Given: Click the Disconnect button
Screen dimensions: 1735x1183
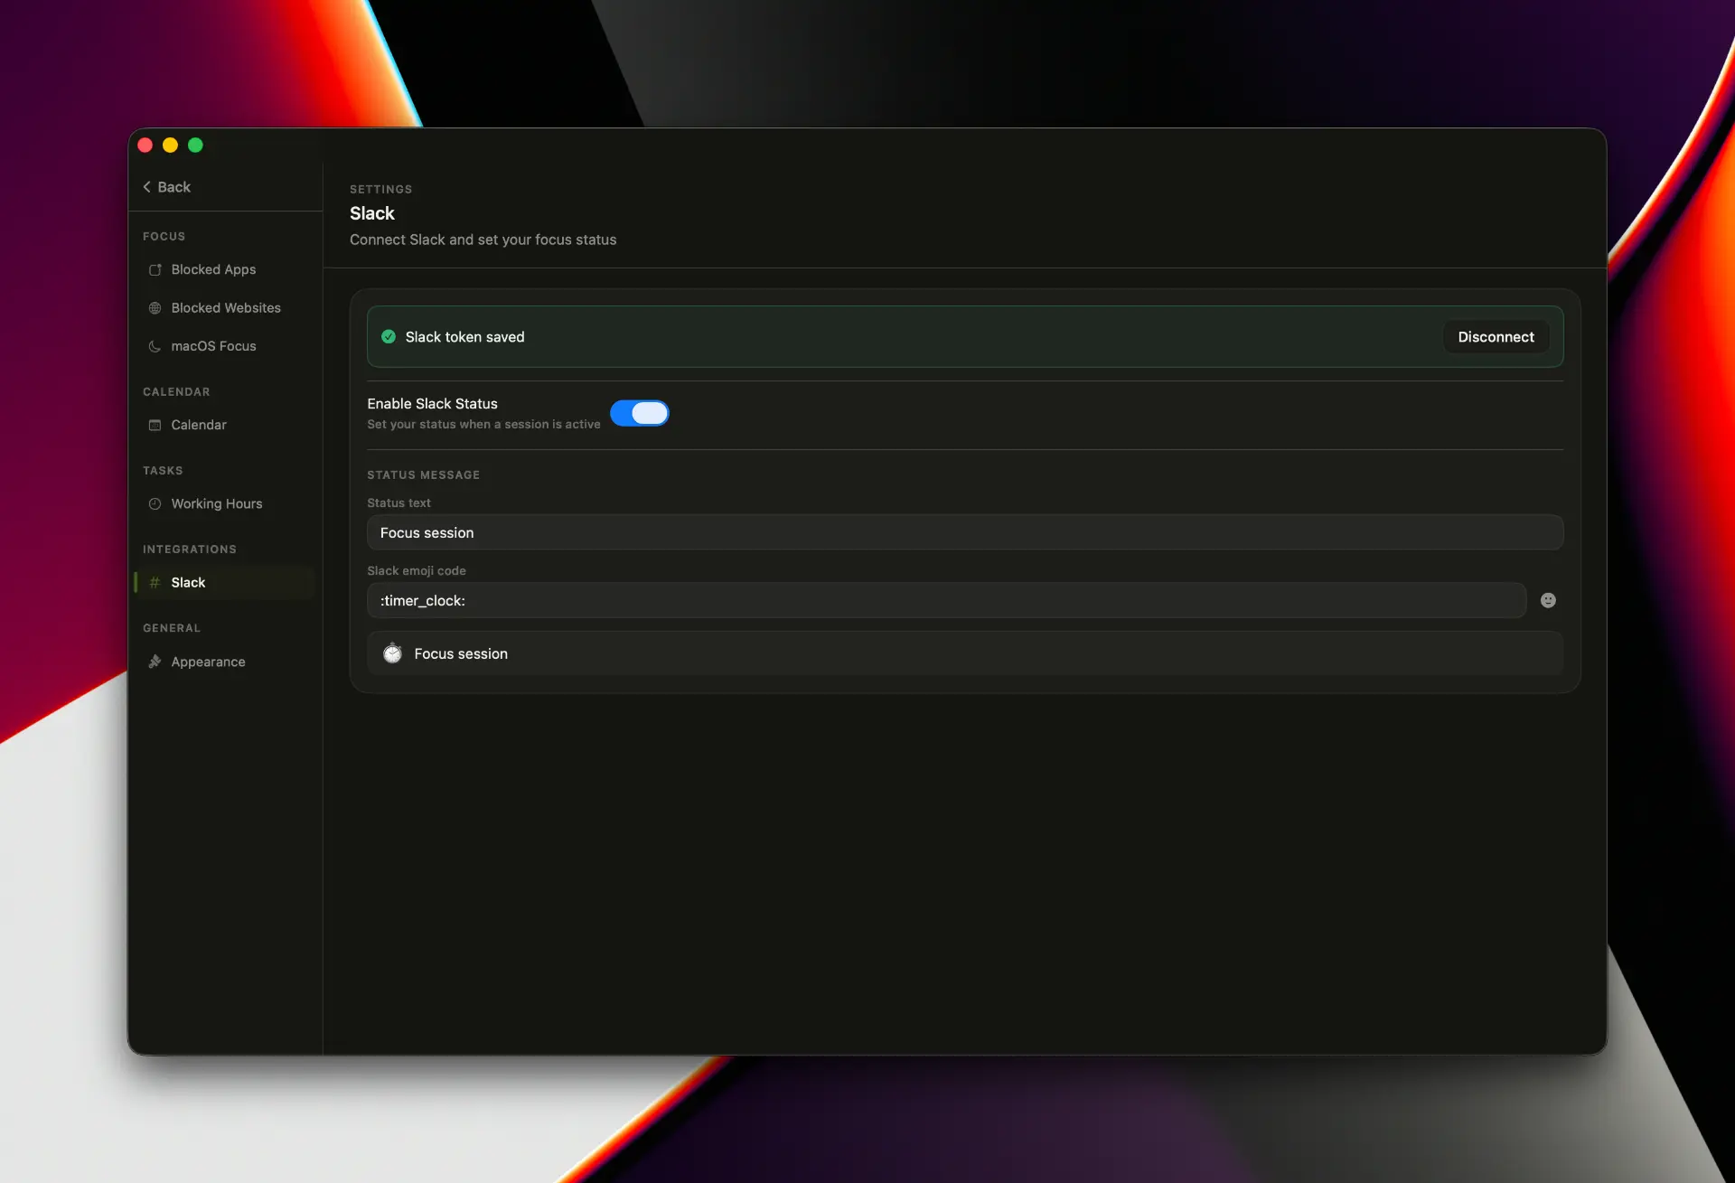Looking at the screenshot, I should click(1496, 337).
